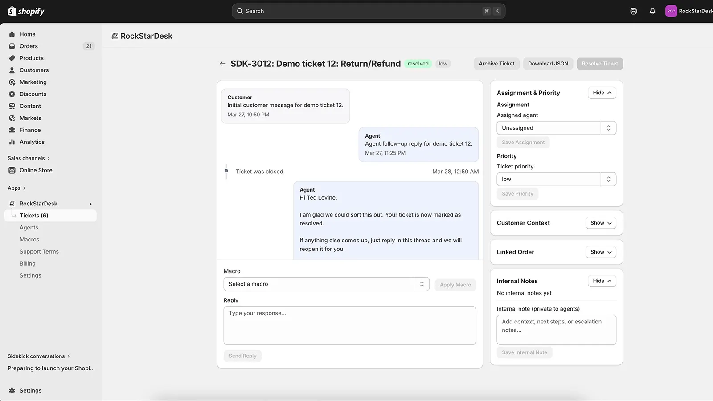The height and width of the screenshot is (401, 713).
Task: Focus the Reply text box
Action: coord(350,326)
